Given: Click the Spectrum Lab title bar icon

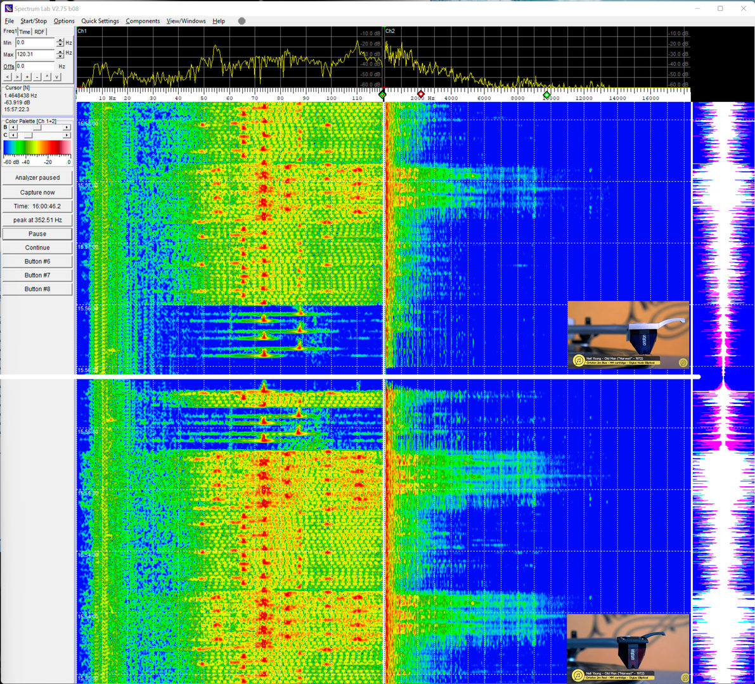Looking at the screenshot, I should pyautogui.click(x=8, y=8).
